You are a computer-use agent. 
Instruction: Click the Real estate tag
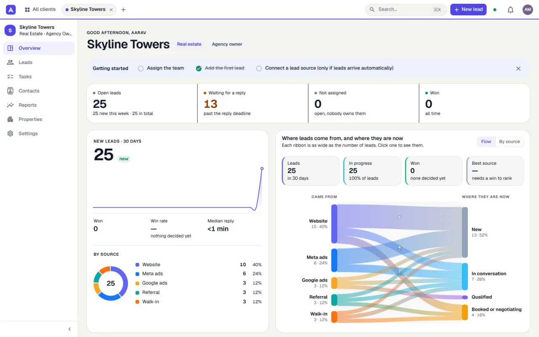tap(189, 44)
